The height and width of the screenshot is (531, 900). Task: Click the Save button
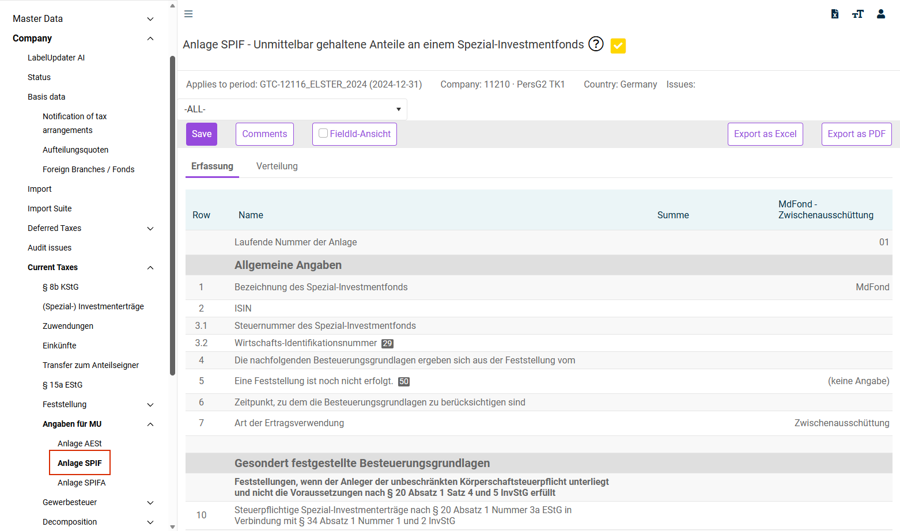coord(202,134)
